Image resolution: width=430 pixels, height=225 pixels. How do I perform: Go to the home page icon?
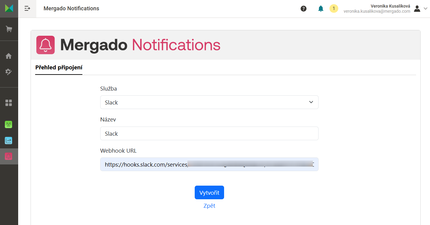[x=9, y=56]
